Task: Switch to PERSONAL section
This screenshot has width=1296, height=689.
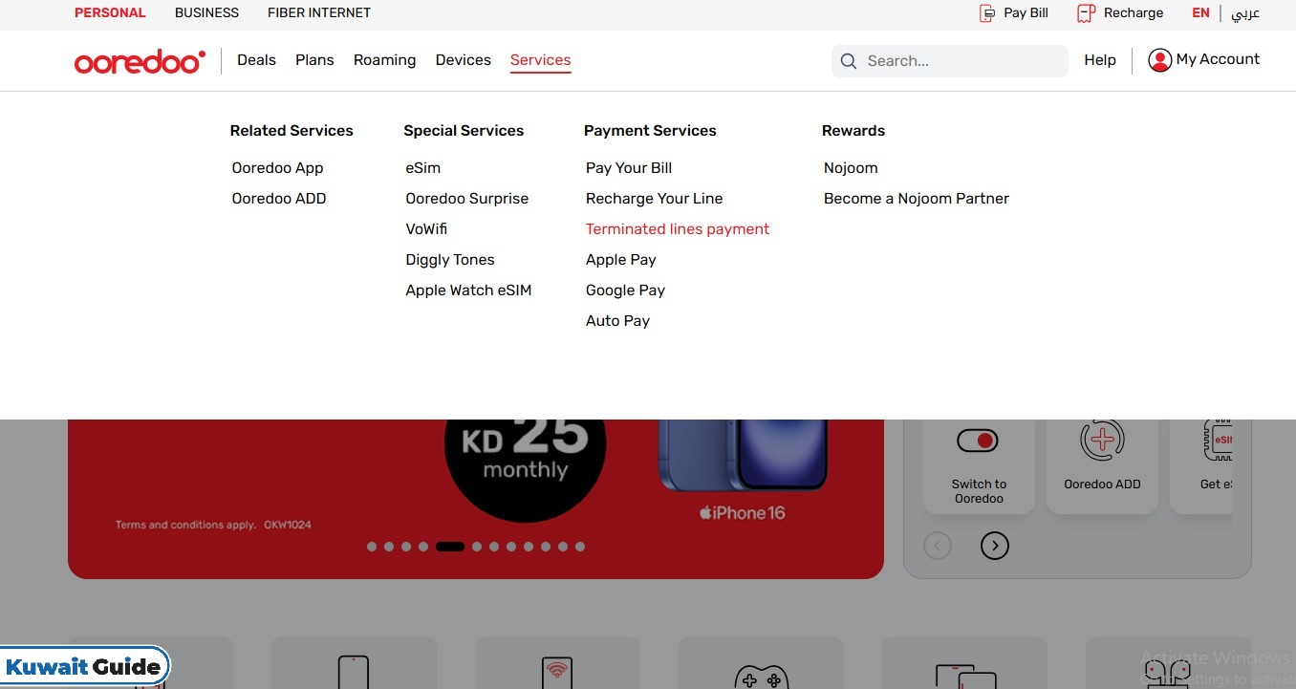Action: pyautogui.click(x=110, y=13)
